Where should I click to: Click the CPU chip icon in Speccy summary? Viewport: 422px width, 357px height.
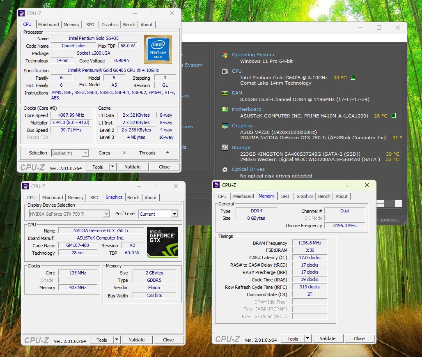[x=225, y=71]
